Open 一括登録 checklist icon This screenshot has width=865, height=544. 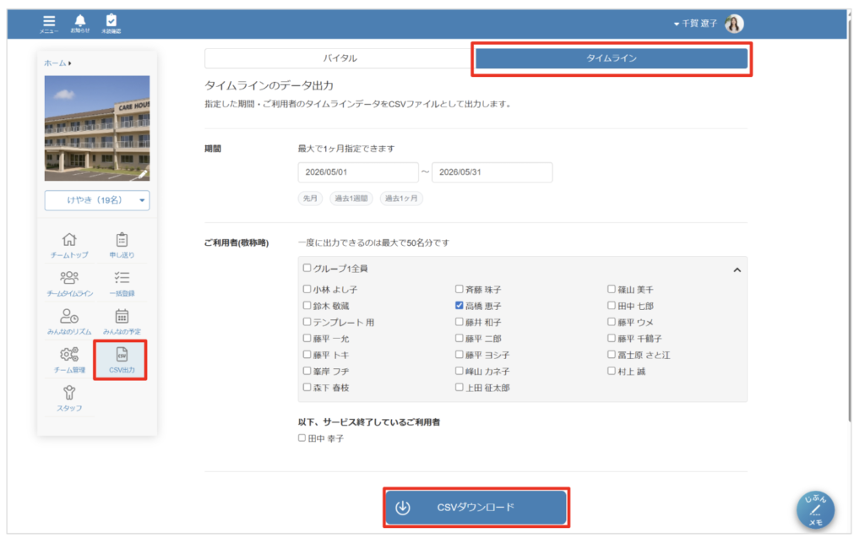tap(122, 284)
